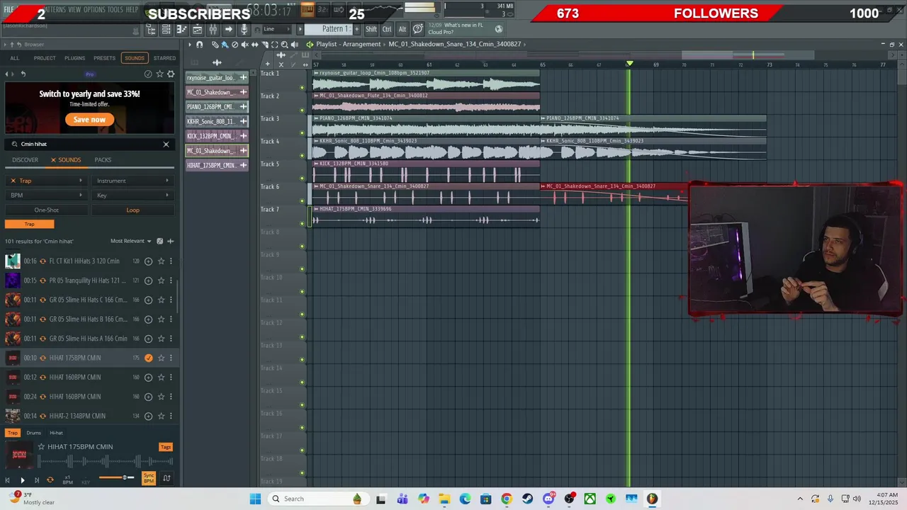907x510 pixels.
Task: Switch to the STARRED browser tab
Action: tap(164, 58)
